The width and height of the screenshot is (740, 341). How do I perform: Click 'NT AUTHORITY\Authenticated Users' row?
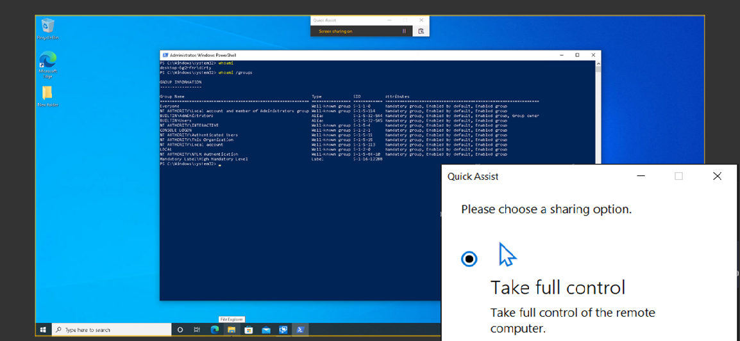tap(333, 135)
